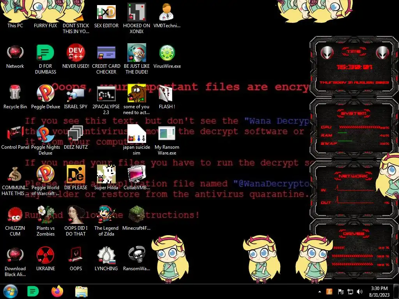
Task: Click the left alien head on the gadget
Action: [327, 53]
